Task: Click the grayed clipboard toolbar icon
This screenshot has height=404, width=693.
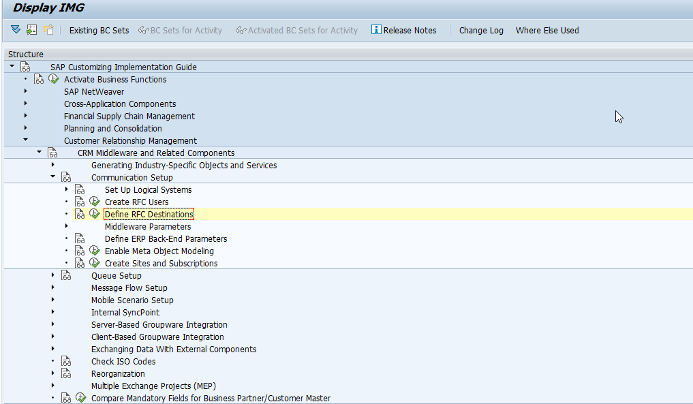Action: [48, 29]
